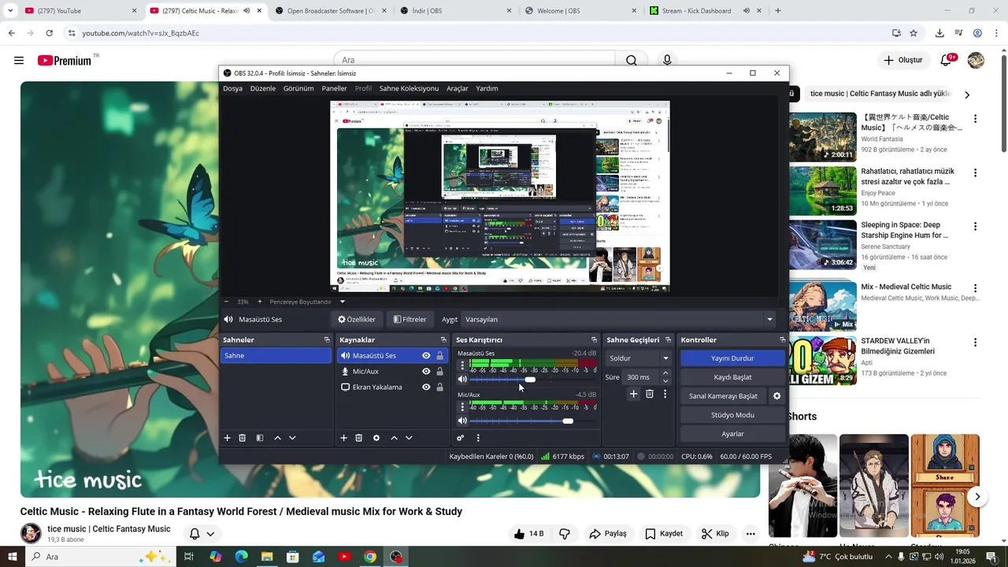Image resolution: width=1008 pixels, height=567 pixels.
Task: Show next category chips on YouTube
Action: click(966, 94)
